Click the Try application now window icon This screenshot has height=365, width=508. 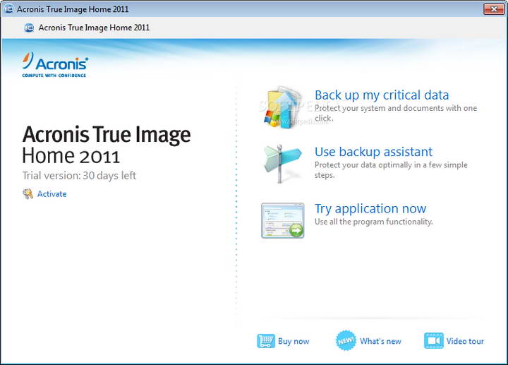pyautogui.click(x=282, y=220)
